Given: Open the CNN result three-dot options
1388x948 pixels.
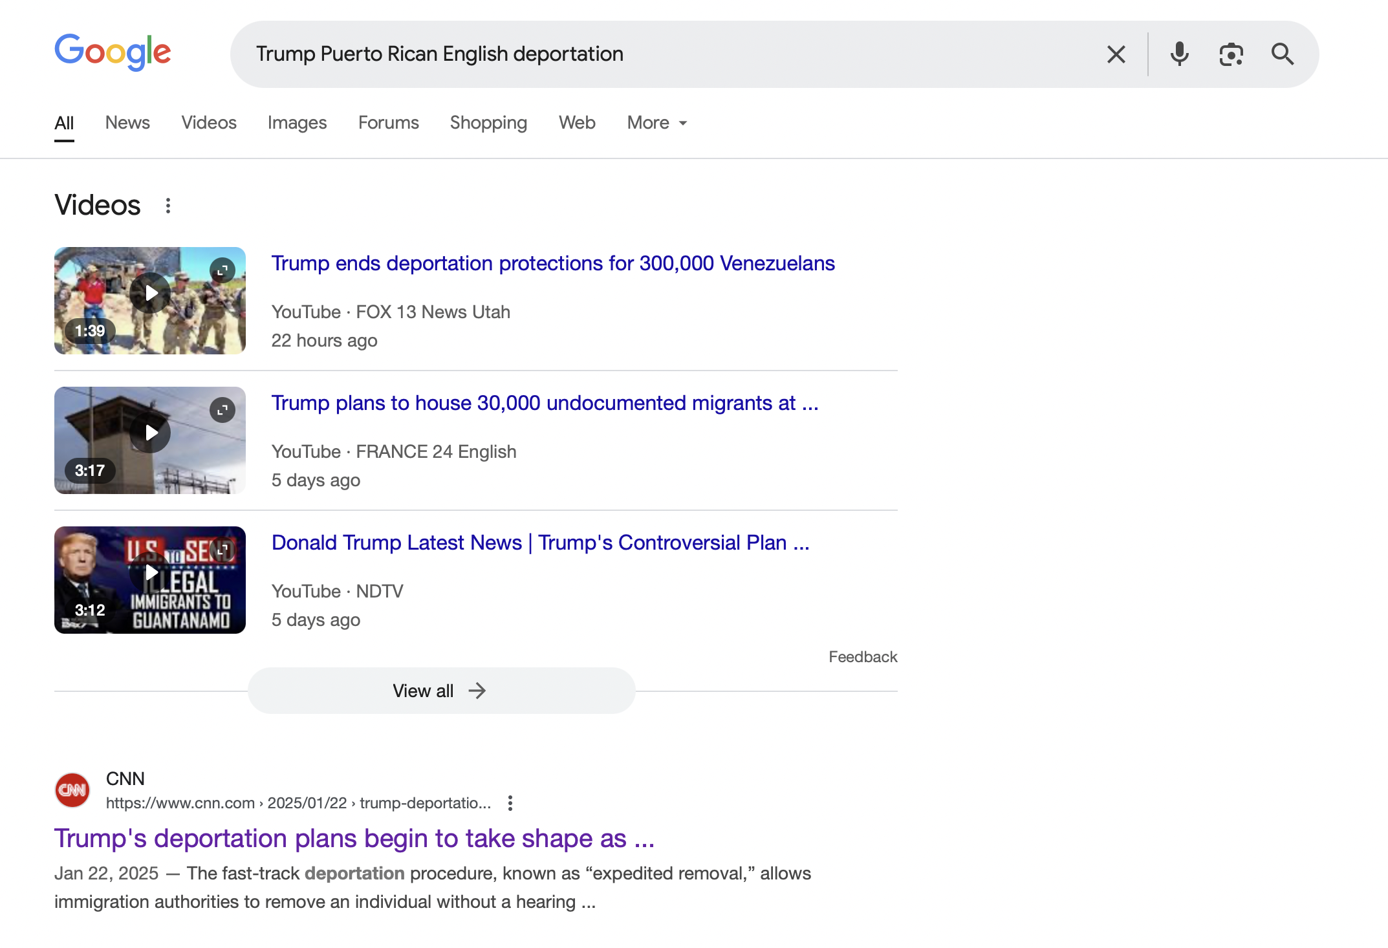Looking at the screenshot, I should [510, 803].
